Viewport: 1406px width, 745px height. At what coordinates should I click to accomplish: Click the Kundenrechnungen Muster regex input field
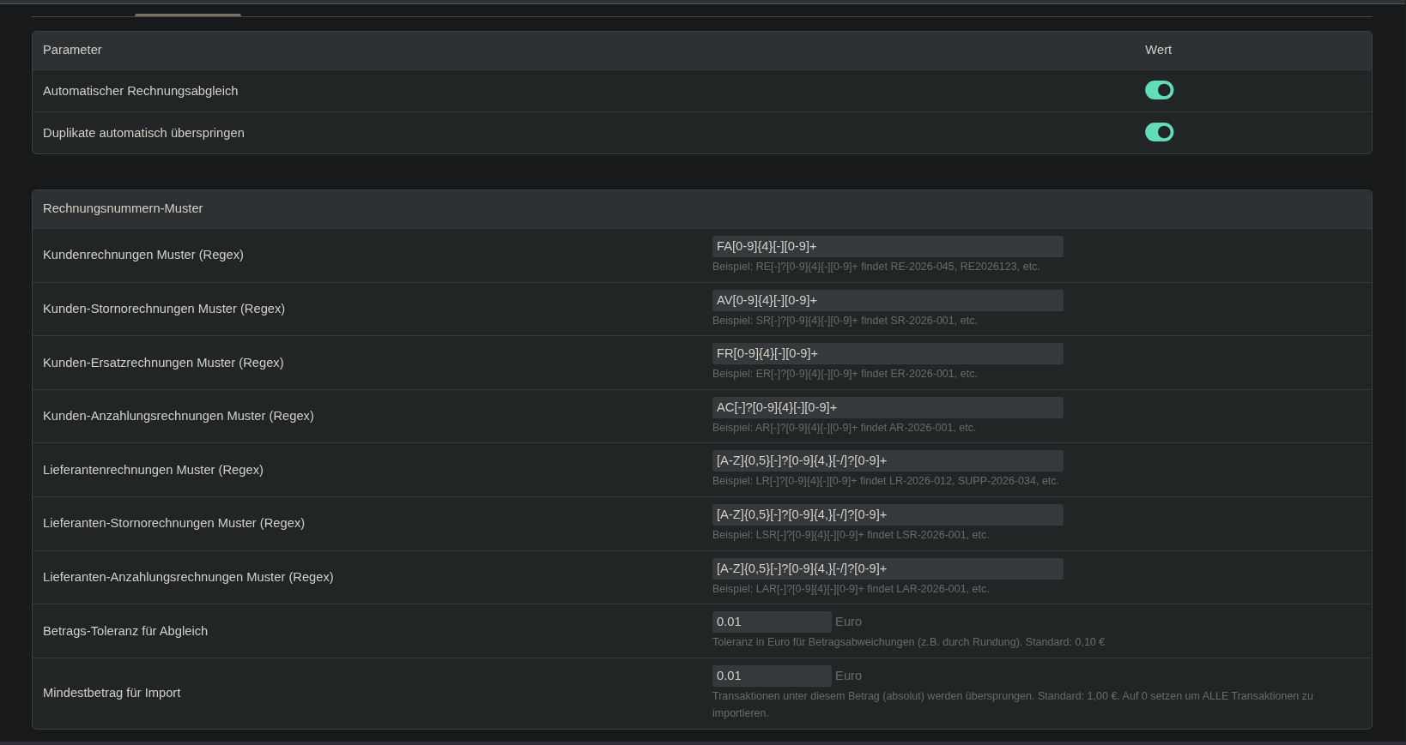(887, 246)
